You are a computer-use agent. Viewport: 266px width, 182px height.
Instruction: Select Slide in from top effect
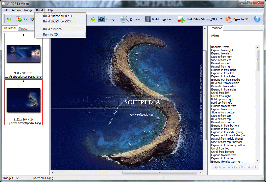221,116
